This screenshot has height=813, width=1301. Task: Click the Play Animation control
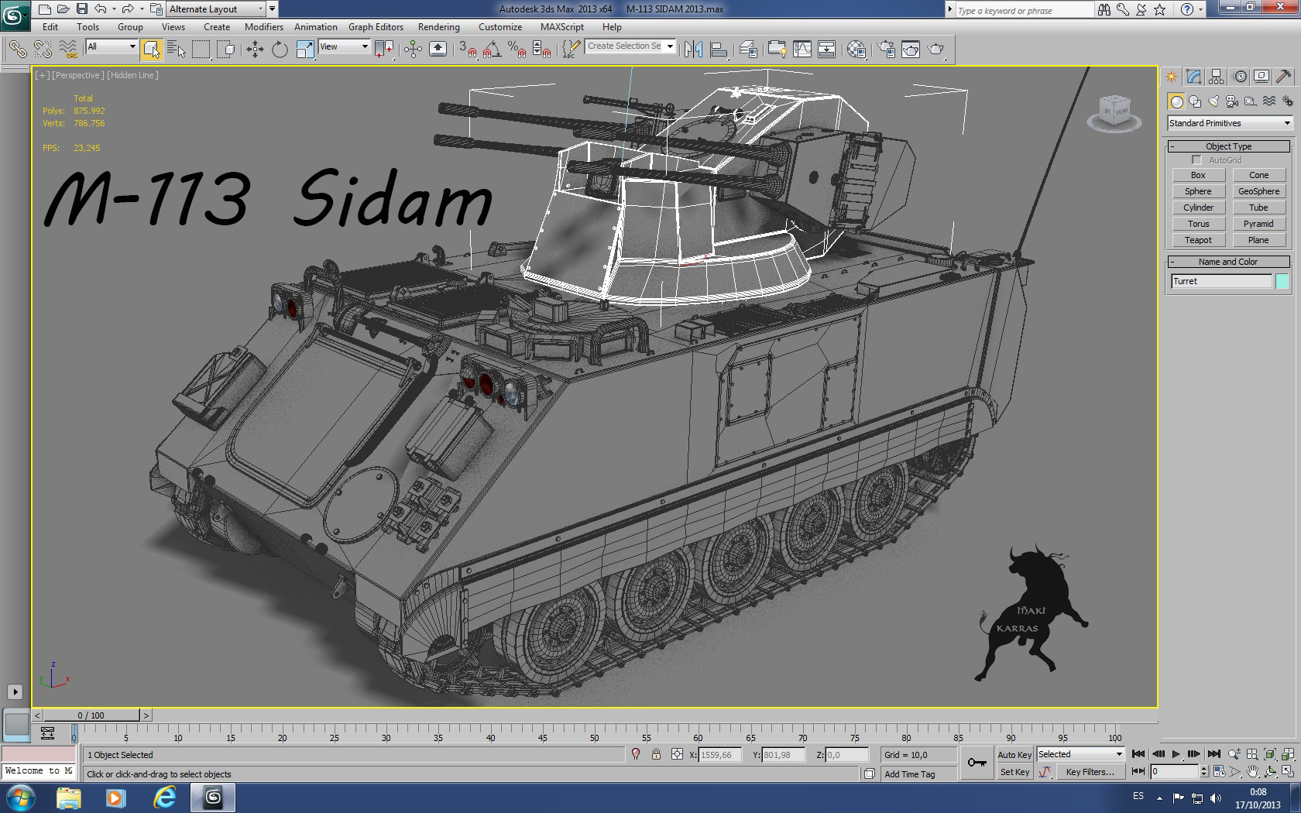1176,753
